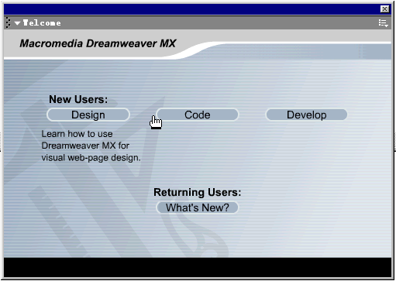Choose the Code button
This screenshot has width=396, height=281.
[x=198, y=115]
